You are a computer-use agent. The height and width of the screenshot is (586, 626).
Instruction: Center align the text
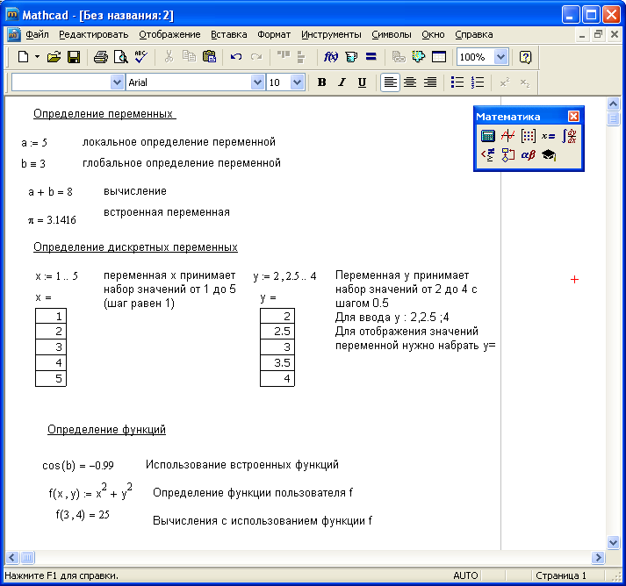410,82
